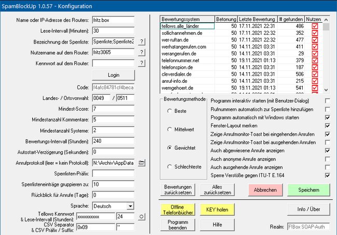
Task: Uncheck Nutzen for cleverdialer.de
Action: pyautogui.click(x=315, y=74)
